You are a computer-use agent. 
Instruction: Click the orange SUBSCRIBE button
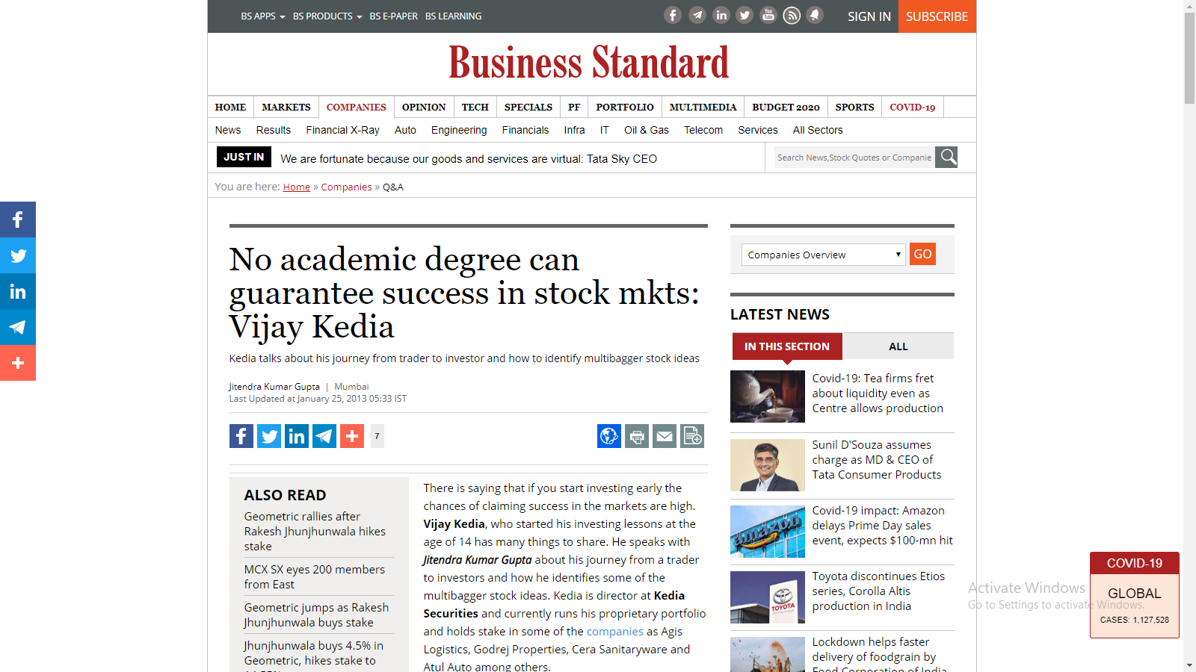(937, 16)
